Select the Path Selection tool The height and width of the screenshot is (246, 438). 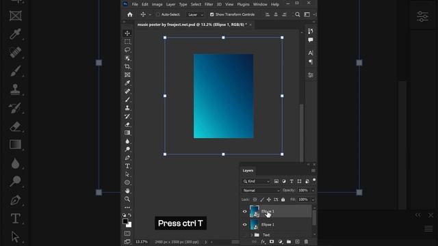pyautogui.click(x=127, y=174)
